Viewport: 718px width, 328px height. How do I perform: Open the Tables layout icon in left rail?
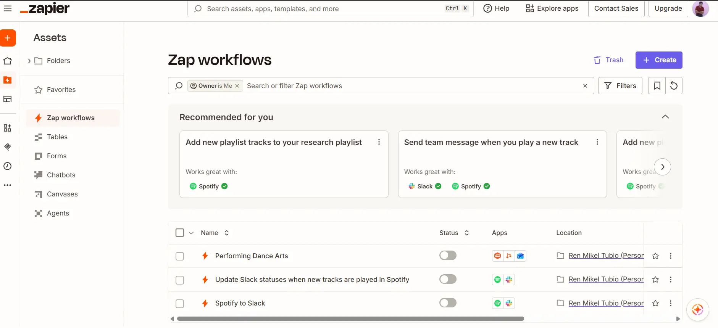pos(8,99)
